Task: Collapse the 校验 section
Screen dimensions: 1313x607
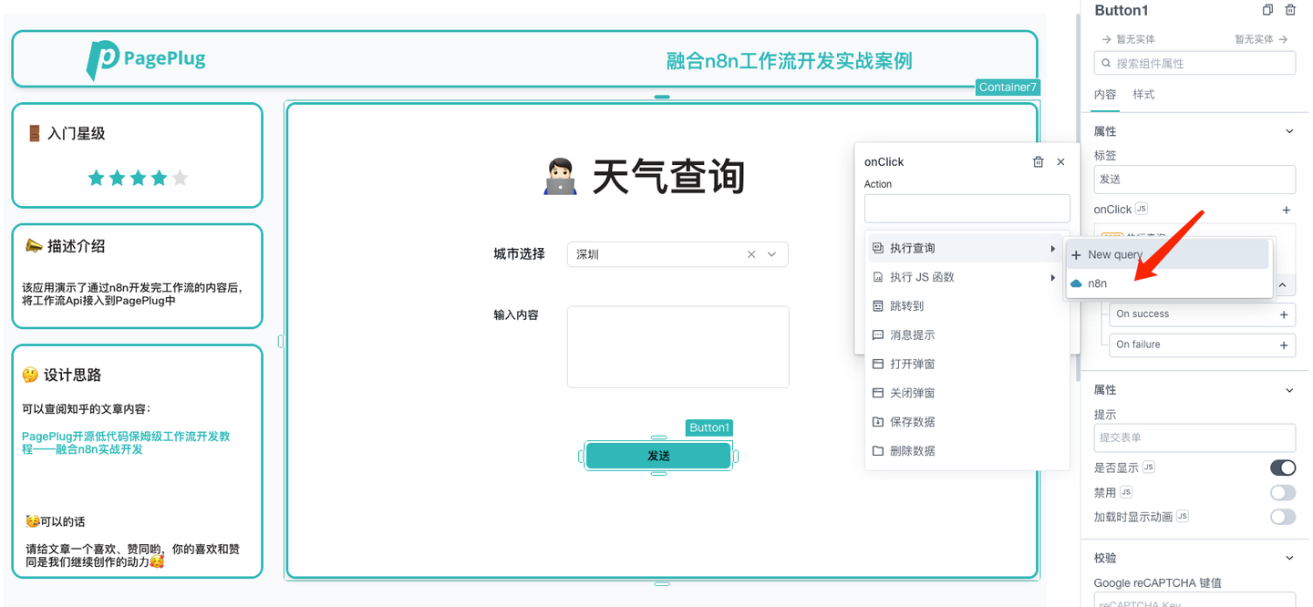Action: (x=1289, y=558)
